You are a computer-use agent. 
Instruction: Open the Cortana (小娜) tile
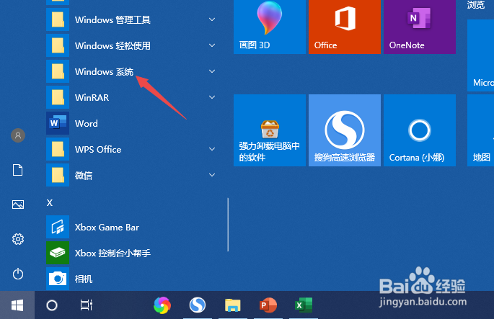point(420,130)
